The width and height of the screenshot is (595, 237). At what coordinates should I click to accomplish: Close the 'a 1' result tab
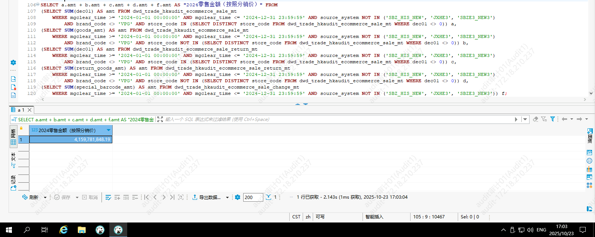pyautogui.click(x=30, y=110)
